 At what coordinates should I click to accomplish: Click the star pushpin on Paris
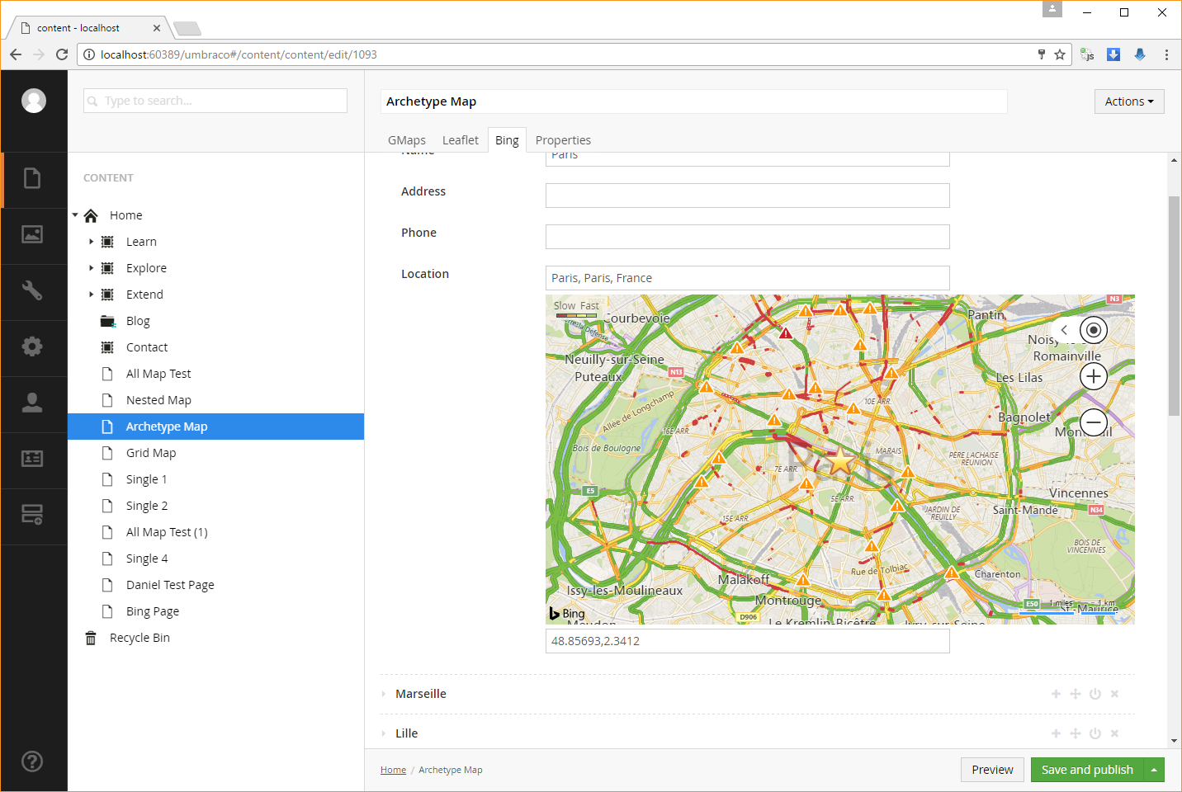[x=840, y=462]
